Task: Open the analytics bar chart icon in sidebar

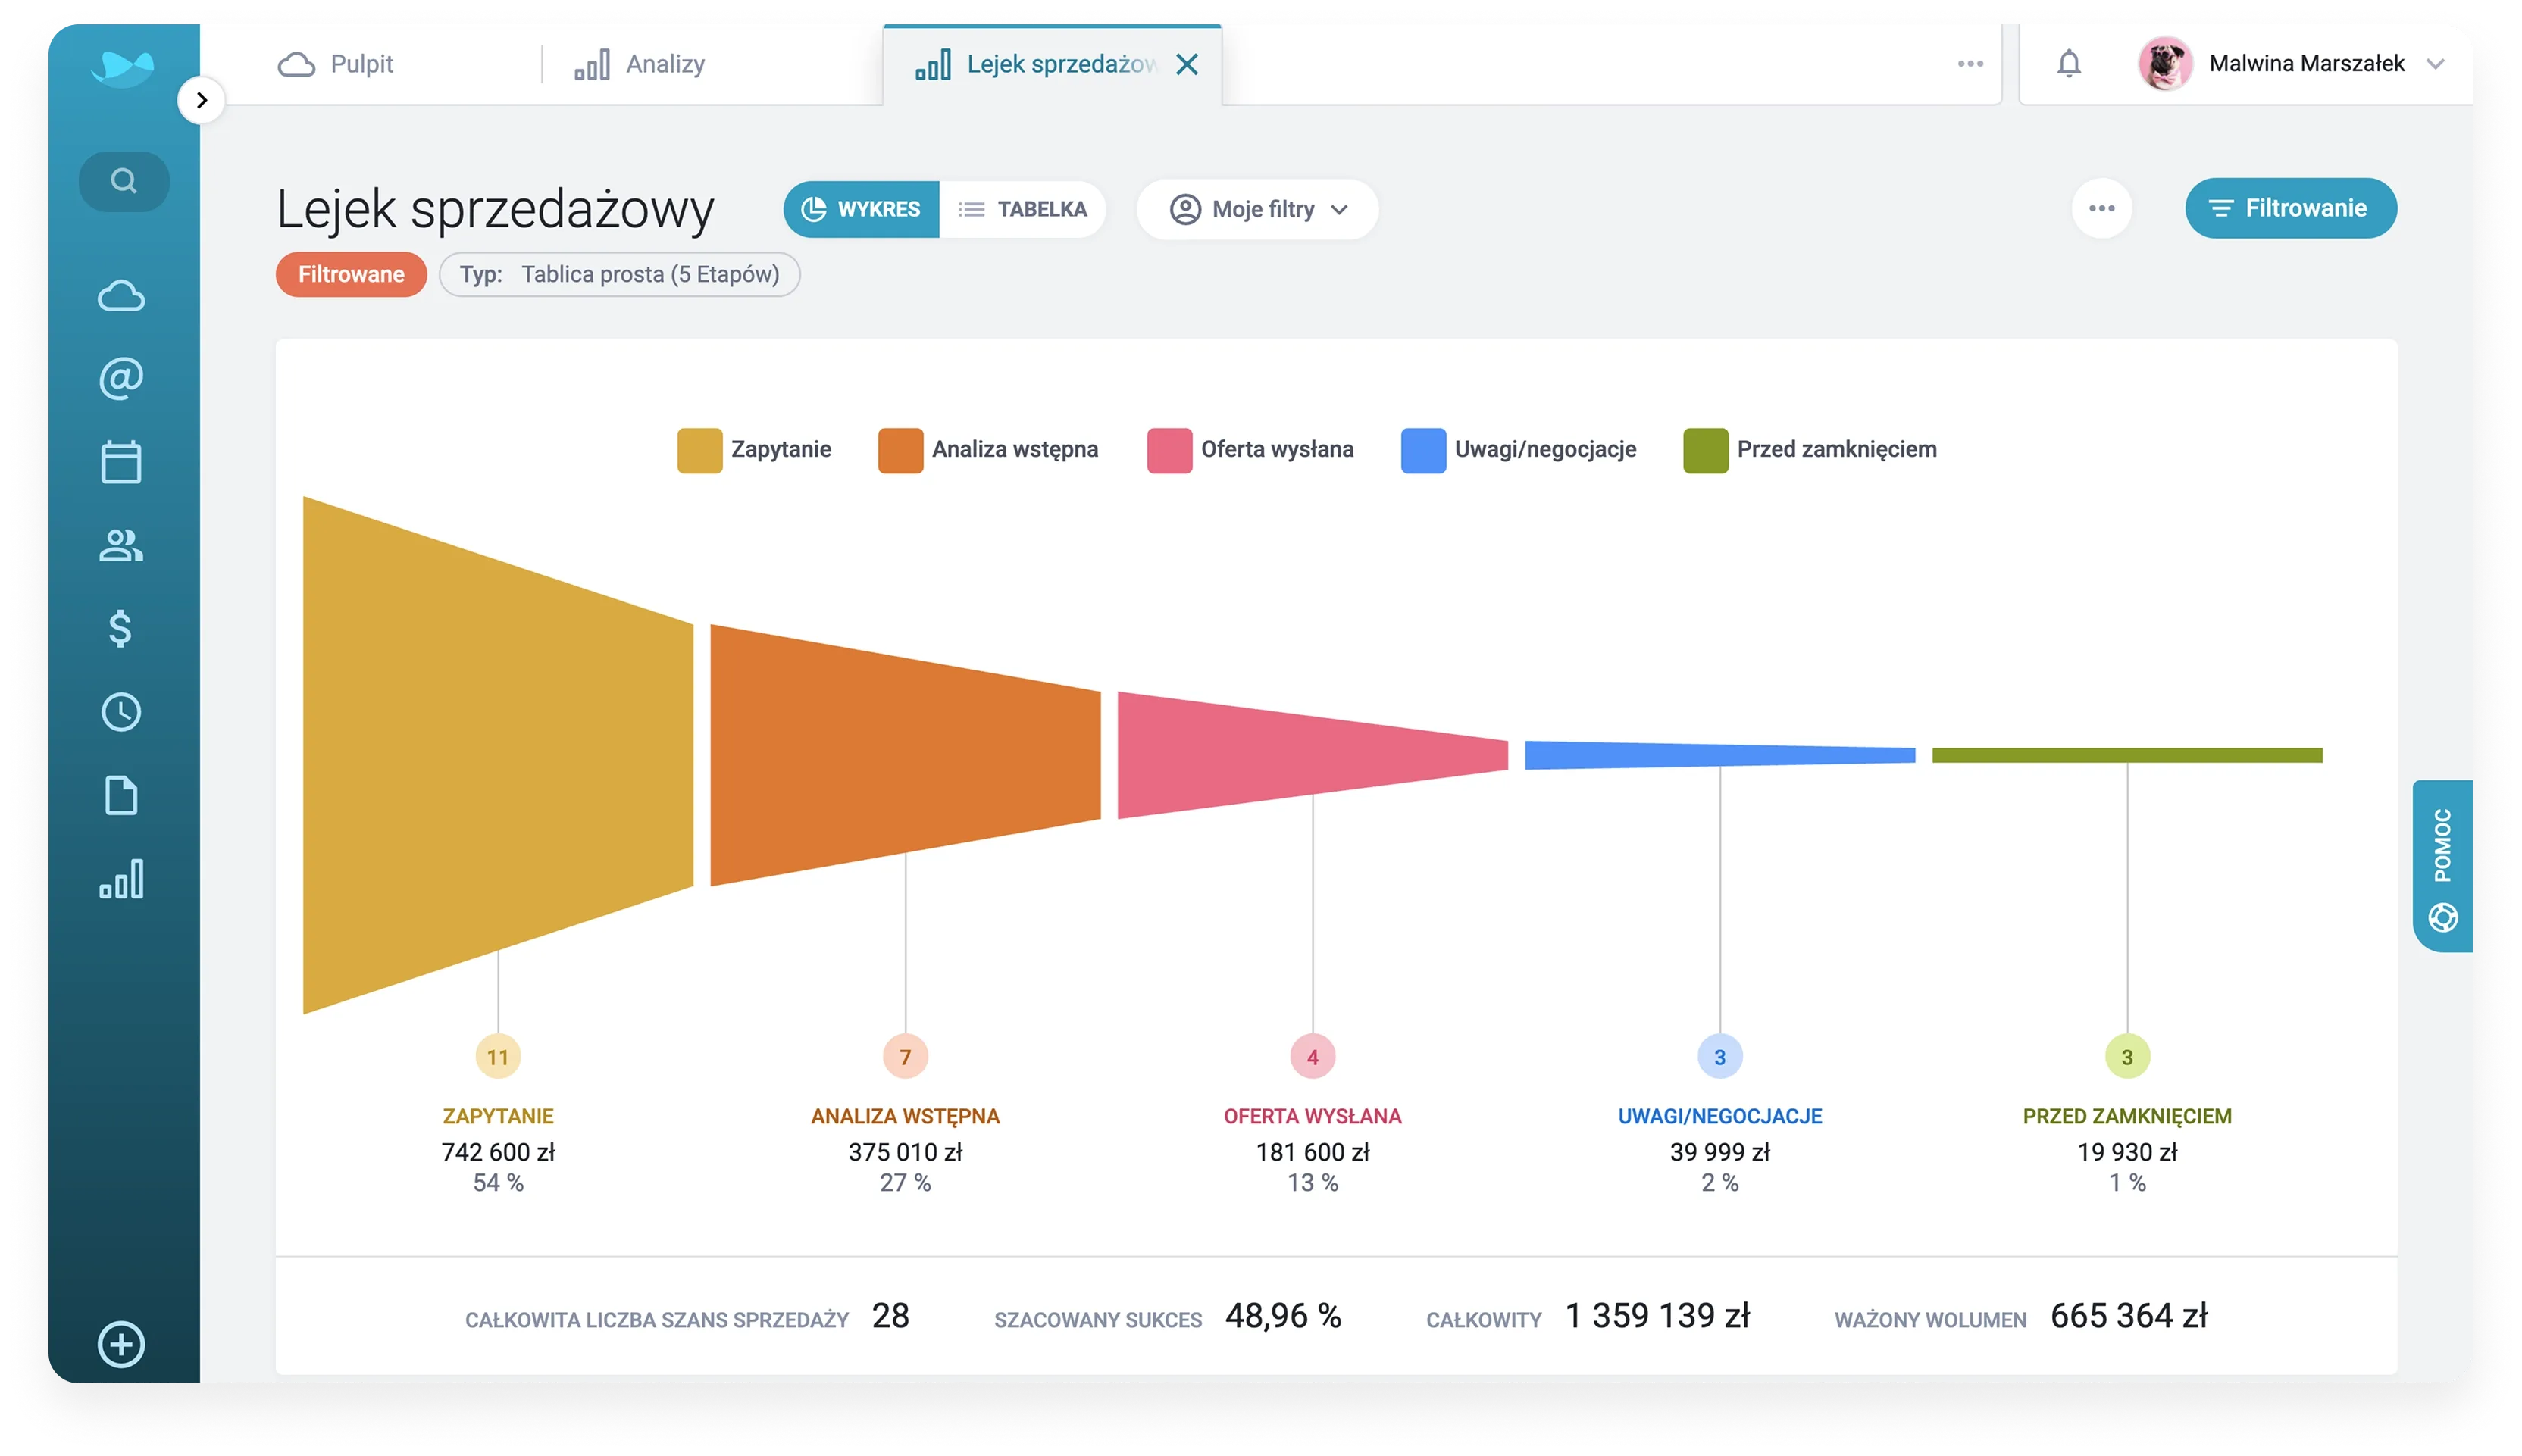Action: coord(120,880)
